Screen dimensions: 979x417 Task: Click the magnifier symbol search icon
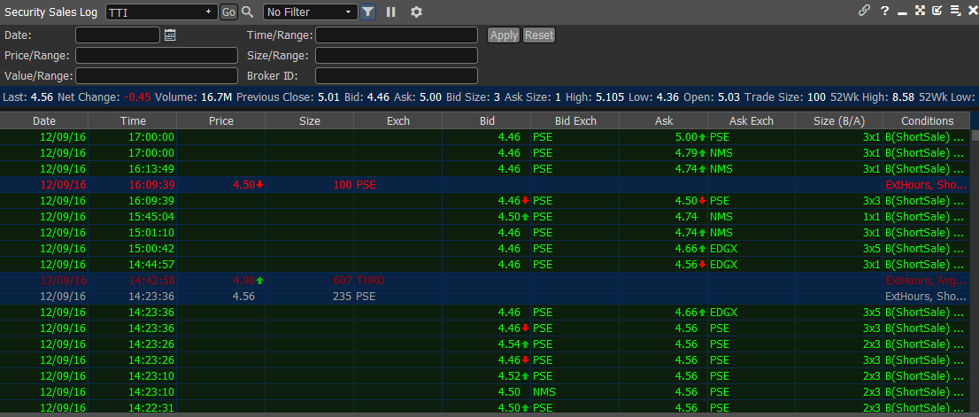pos(248,12)
